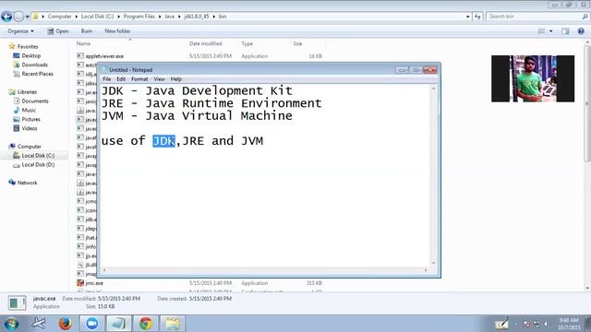This screenshot has height=332, width=591.
Task: Select Local Disk (D:) in navigation pane
Action: (38, 164)
